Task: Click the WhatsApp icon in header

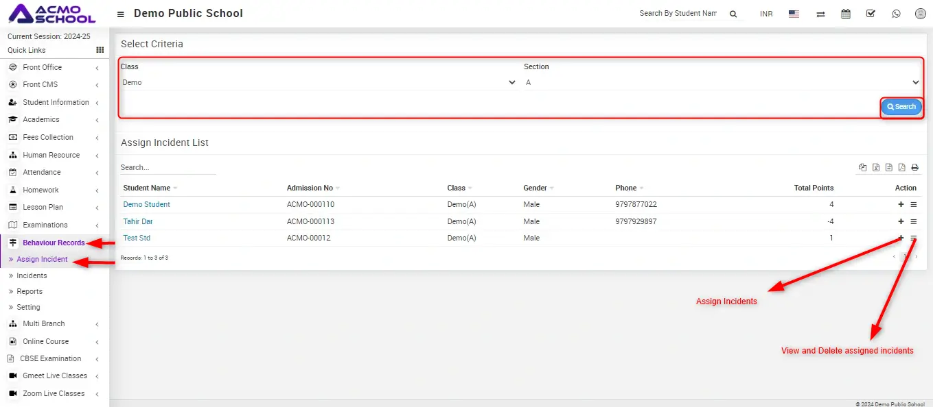Action: [895, 14]
